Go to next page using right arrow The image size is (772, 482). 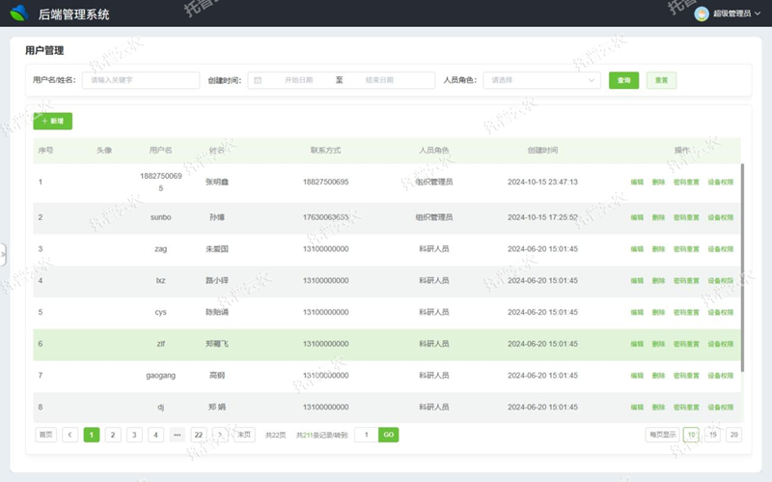[220, 435]
